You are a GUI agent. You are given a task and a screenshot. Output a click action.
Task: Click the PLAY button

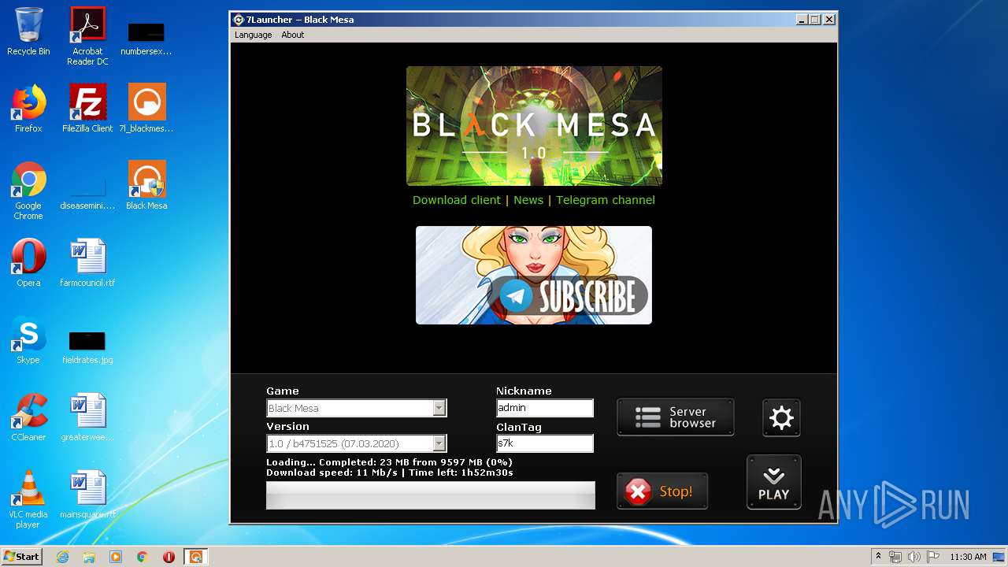pos(773,482)
